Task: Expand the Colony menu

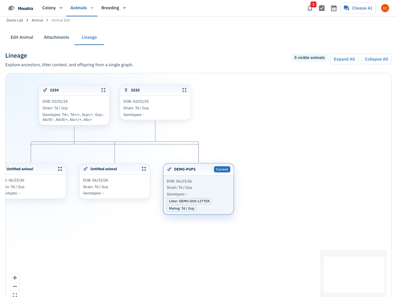Action: [52, 8]
